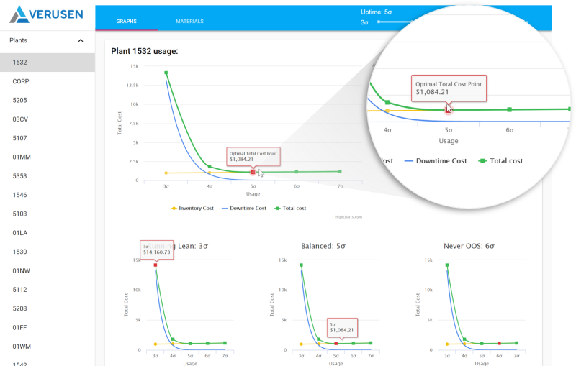Click green Total cost marker at 7σ in main chart
The width and height of the screenshot is (576, 366).
click(x=340, y=171)
